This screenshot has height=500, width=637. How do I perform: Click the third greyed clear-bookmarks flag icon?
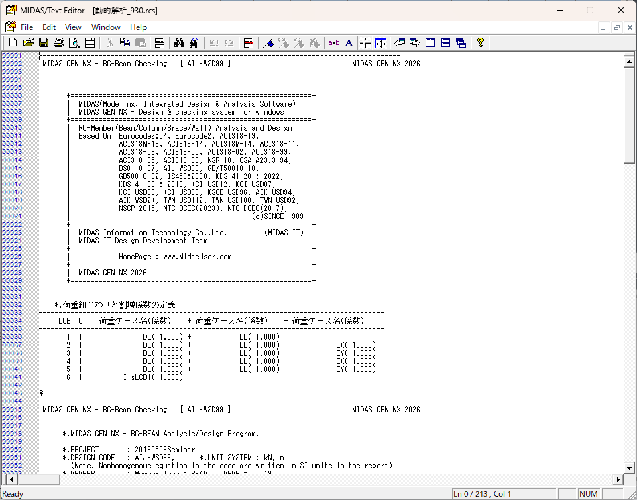[x=314, y=43]
